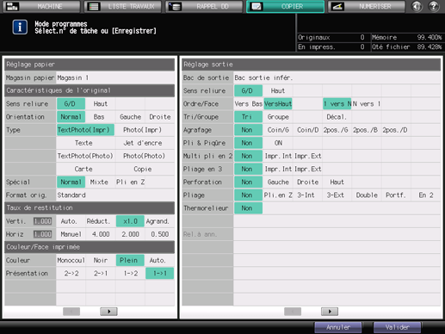Viewport: 445px width, 334px height.
Task: Click the speaker sound icon
Action: 417,6
